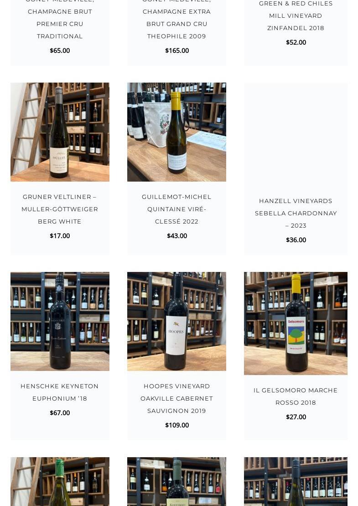Open Henschke Keyneton Euphonium '18 link
Viewport: 358px width, 506px height.
pyautogui.click(x=60, y=392)
